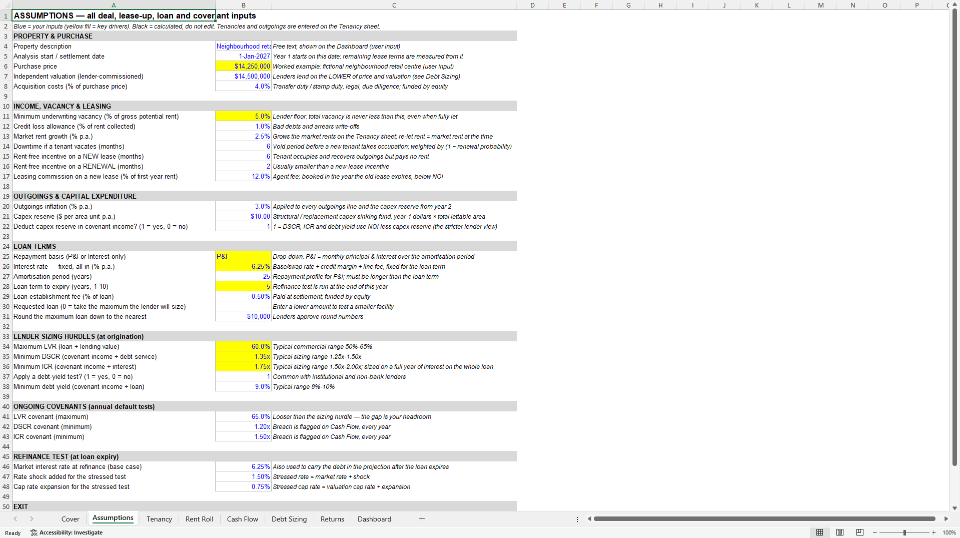Switch to Page Layout view icon

(x=840, y=532)
